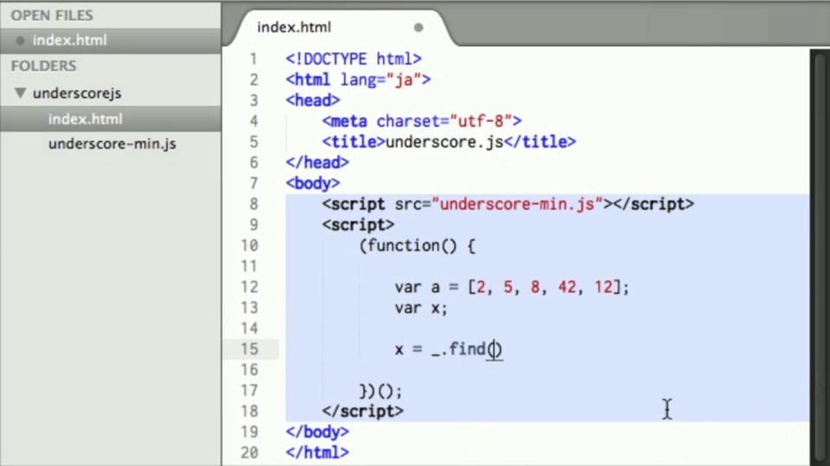The width and height of the screenshot is (830, 466).
Task: Click the closing </html> tag
Action: [x=317, y=453]
